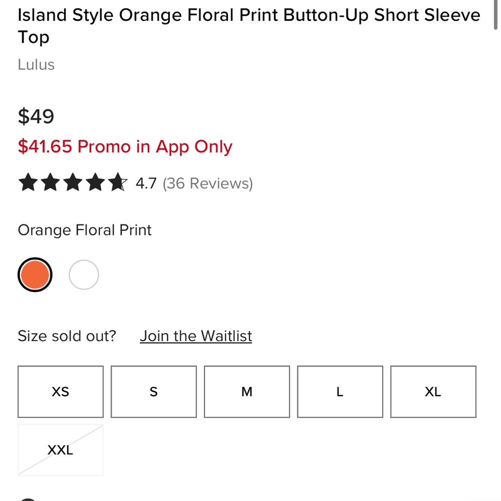Screen dimensions: 501x501
Task: Pick size M
Action: [x=247, y=392]
